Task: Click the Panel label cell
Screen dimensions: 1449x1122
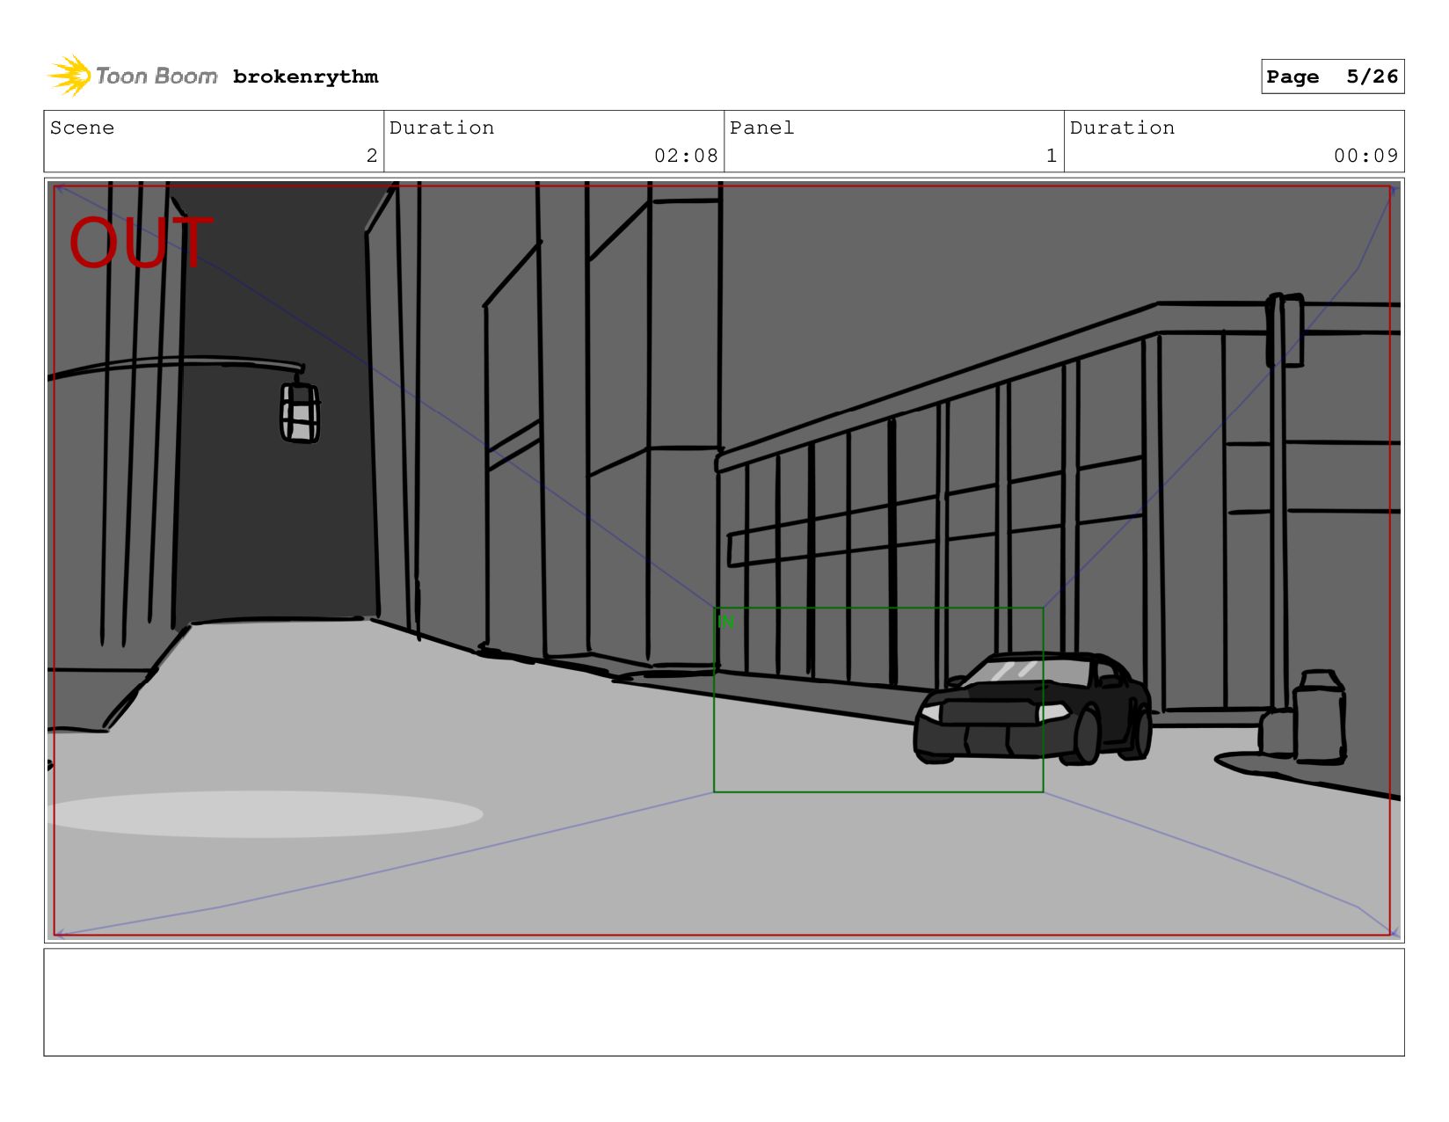Action: tap(894, 142)
